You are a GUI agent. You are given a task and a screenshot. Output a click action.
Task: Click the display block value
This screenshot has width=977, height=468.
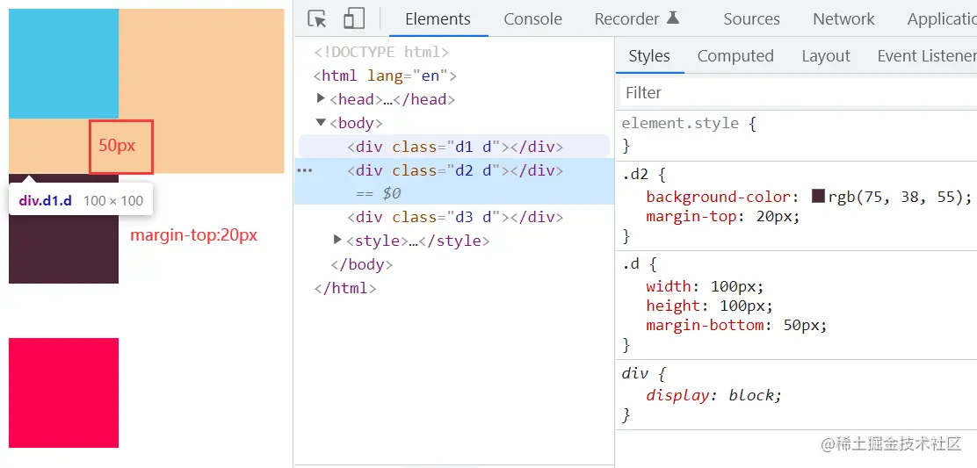751,395
